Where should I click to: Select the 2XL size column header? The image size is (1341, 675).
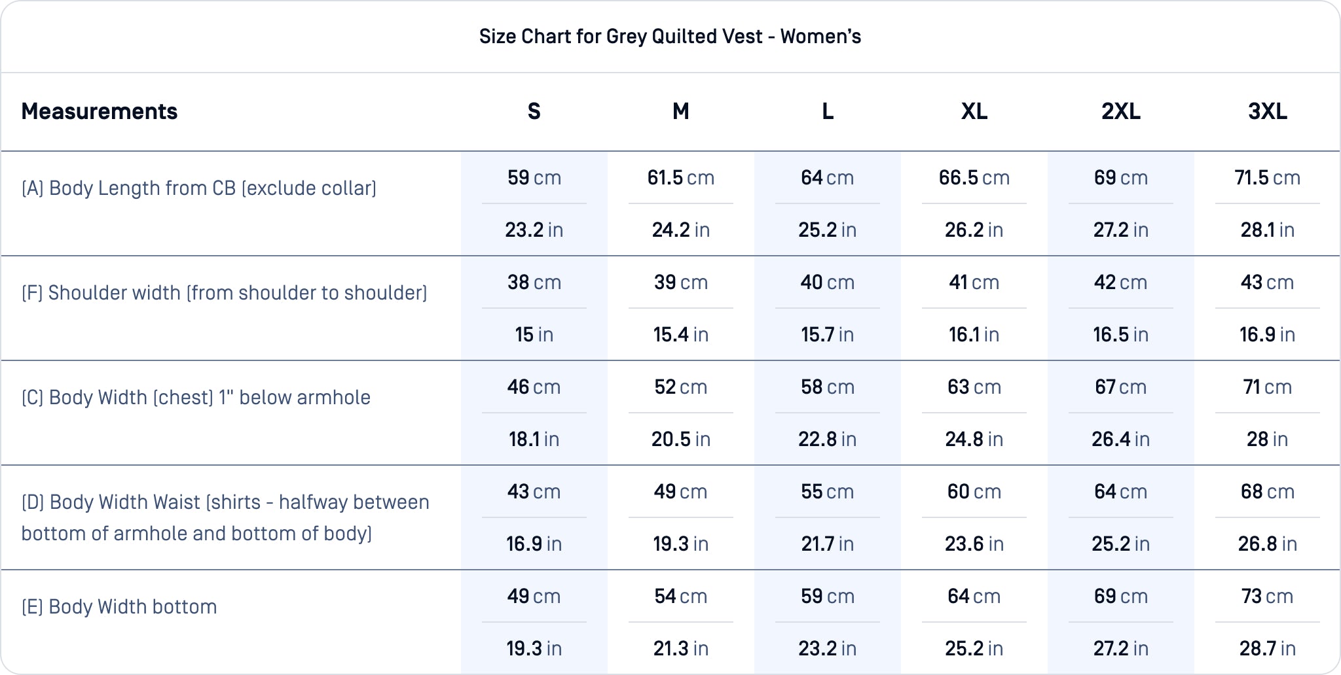pos(1121,112)
